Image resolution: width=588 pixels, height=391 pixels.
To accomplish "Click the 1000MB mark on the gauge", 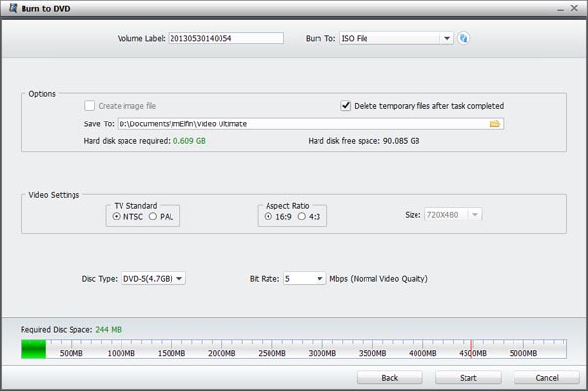I will (x=122, y=353).
